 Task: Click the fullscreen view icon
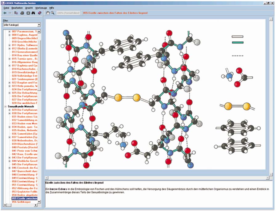click(28, 13)
